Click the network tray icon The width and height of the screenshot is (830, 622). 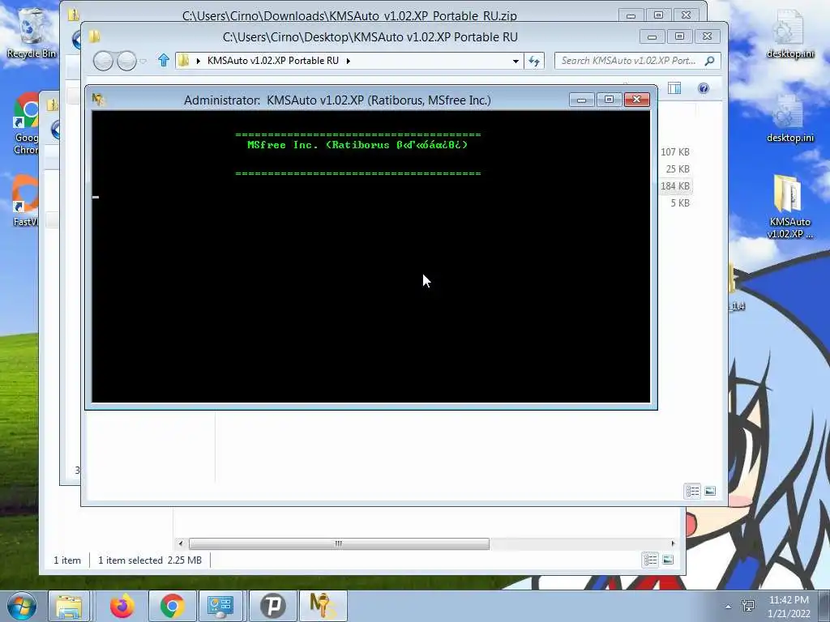pos(748,606)
